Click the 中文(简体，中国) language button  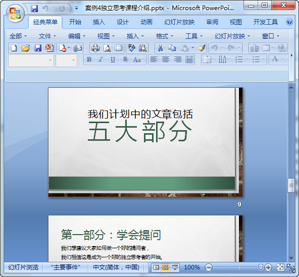(116, 267)
